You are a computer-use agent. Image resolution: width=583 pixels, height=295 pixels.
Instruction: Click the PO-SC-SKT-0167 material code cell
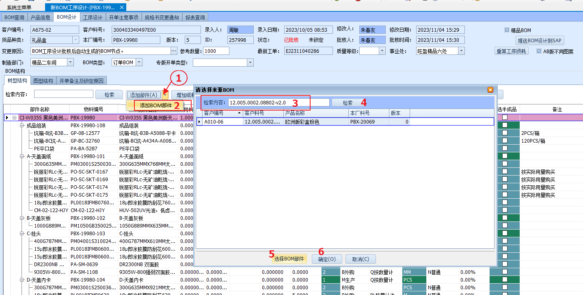[x=93, y=171]
